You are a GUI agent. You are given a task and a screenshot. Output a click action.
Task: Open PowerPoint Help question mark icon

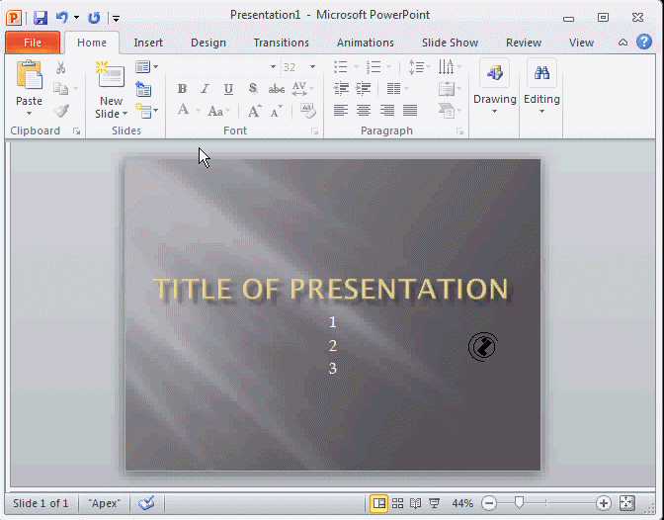coord(643,42)
